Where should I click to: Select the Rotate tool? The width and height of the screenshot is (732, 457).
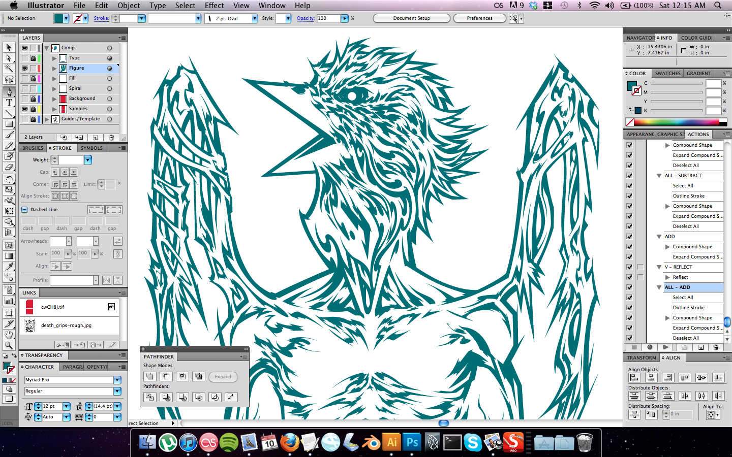(x=9, y=179)
